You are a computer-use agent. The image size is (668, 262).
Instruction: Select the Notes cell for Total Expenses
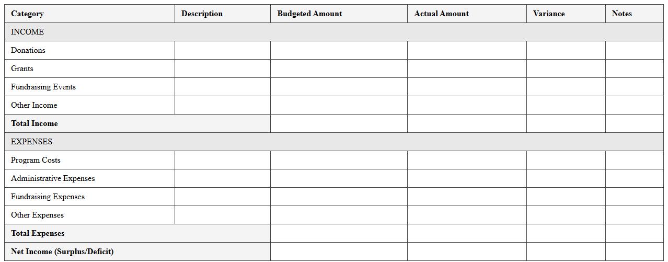[634, 233]
